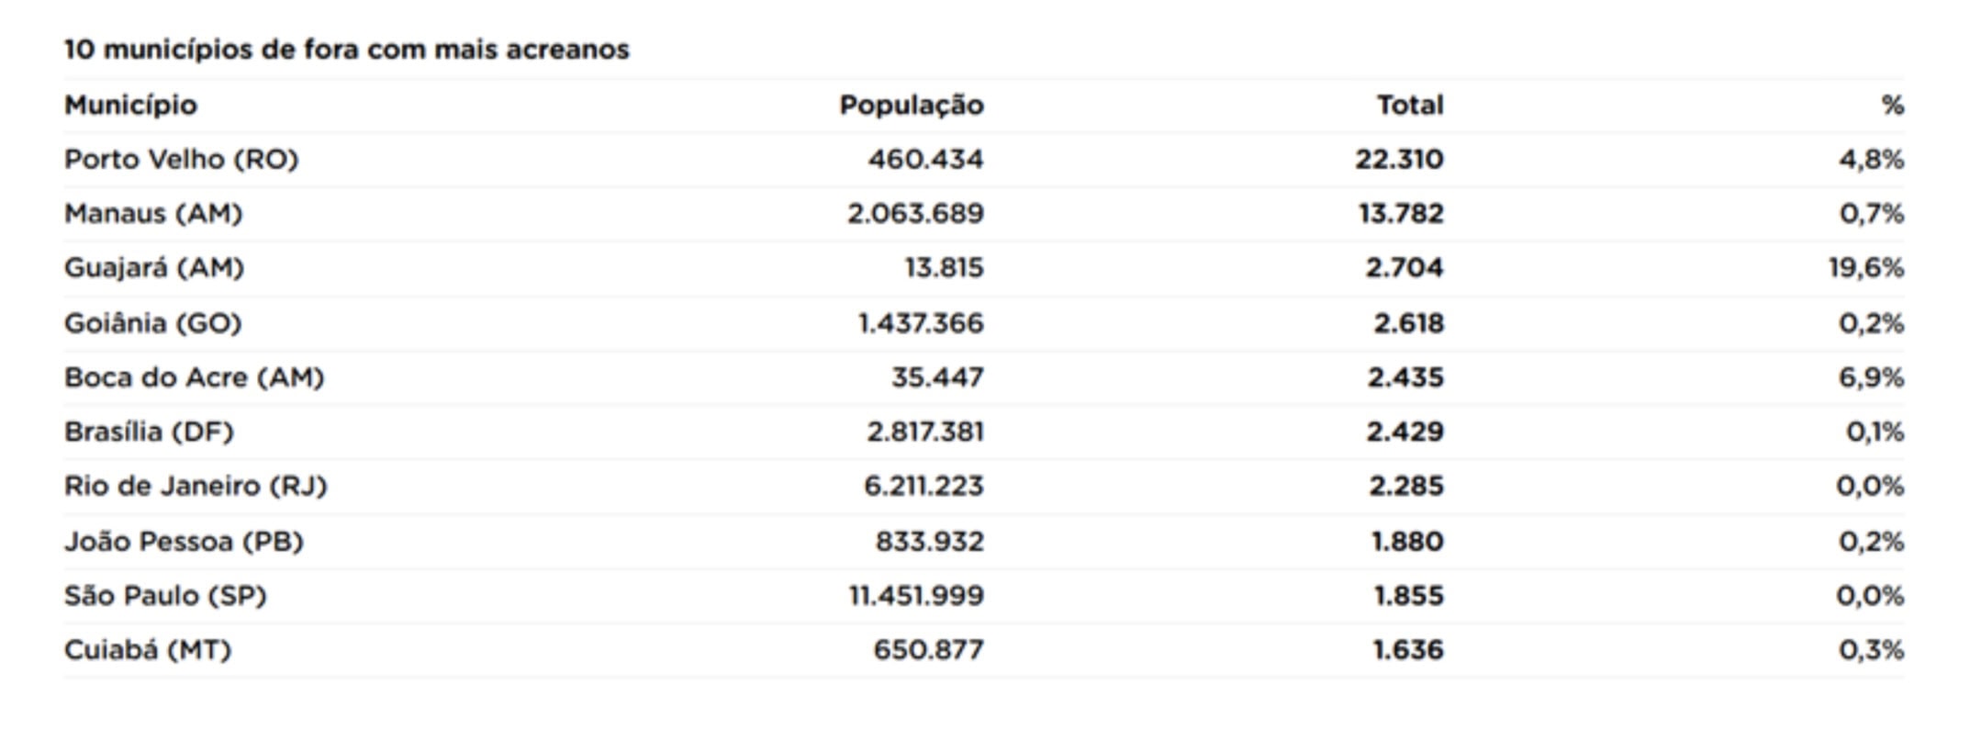Select the Manaus (AM) municipality cell
Viewport: 1970px width, 741px height.
coord(152,214)
